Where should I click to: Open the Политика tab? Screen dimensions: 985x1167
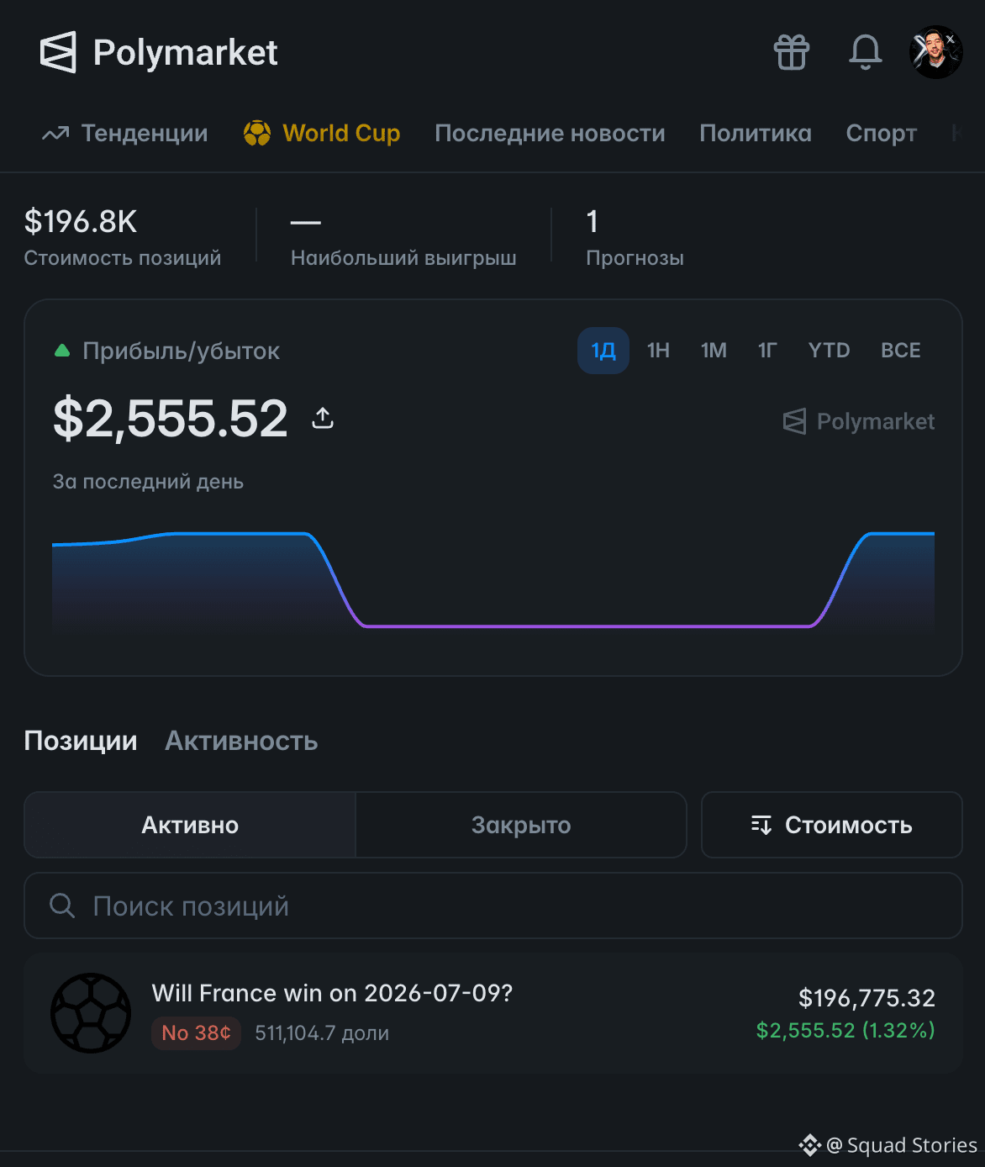[756, 133]
